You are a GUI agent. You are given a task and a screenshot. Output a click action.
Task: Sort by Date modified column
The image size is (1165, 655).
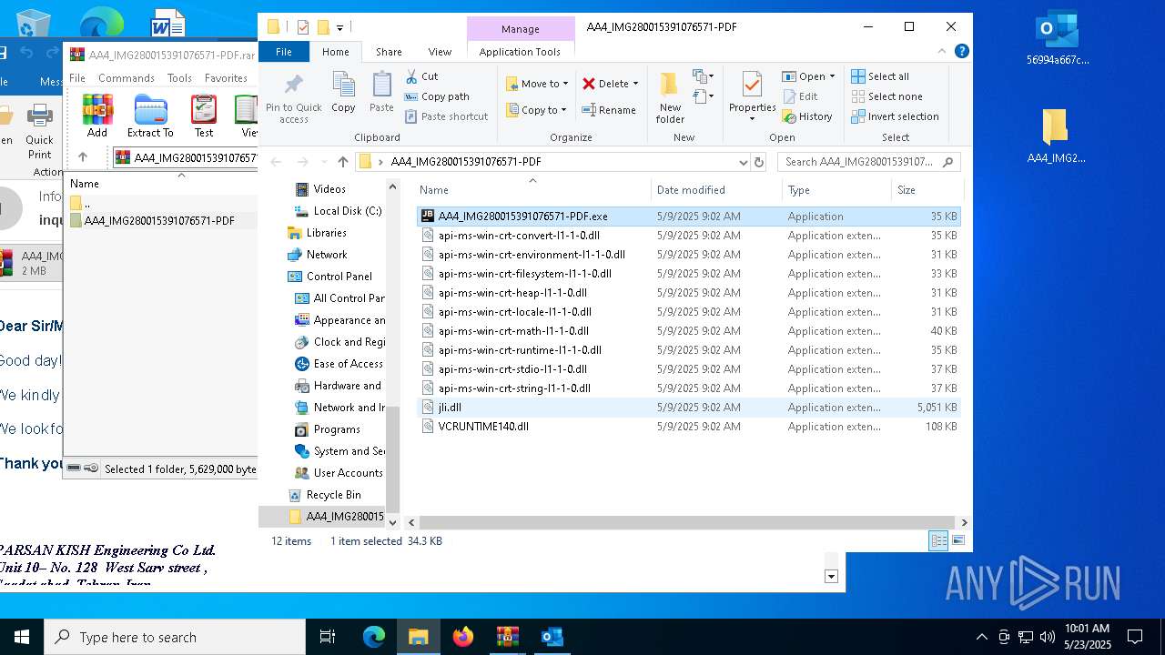click(x=716, y=190)
